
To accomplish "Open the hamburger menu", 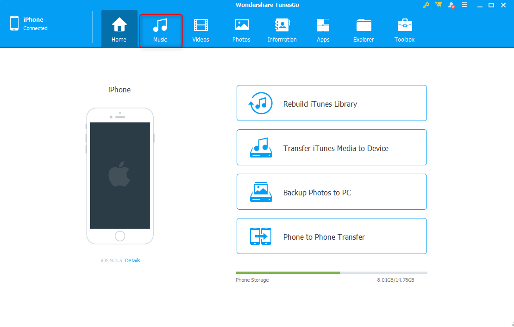I will (464, 5).
